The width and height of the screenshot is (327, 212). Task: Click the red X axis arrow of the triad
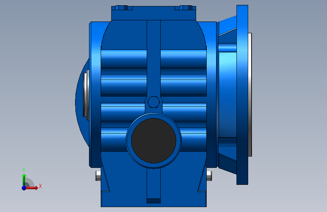(x=32, y=188)
